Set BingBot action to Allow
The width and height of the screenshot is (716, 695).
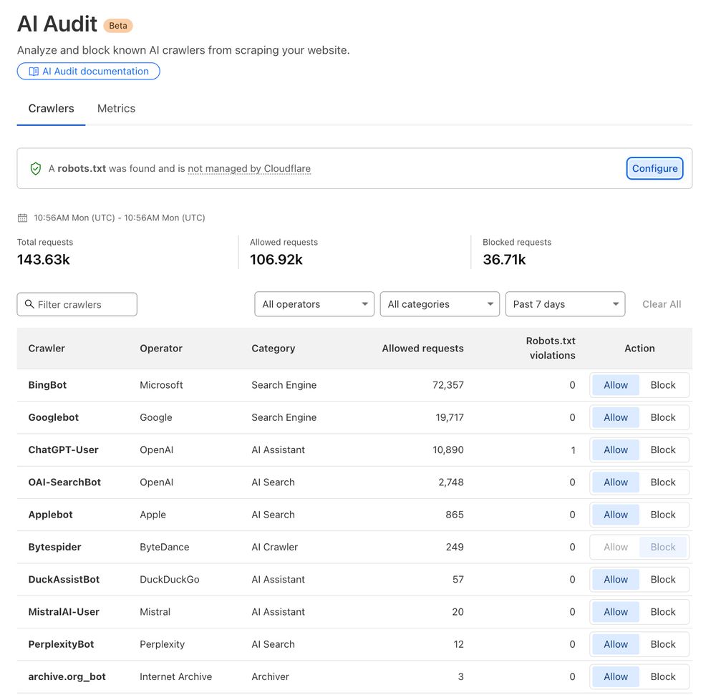tap(616, 385)
